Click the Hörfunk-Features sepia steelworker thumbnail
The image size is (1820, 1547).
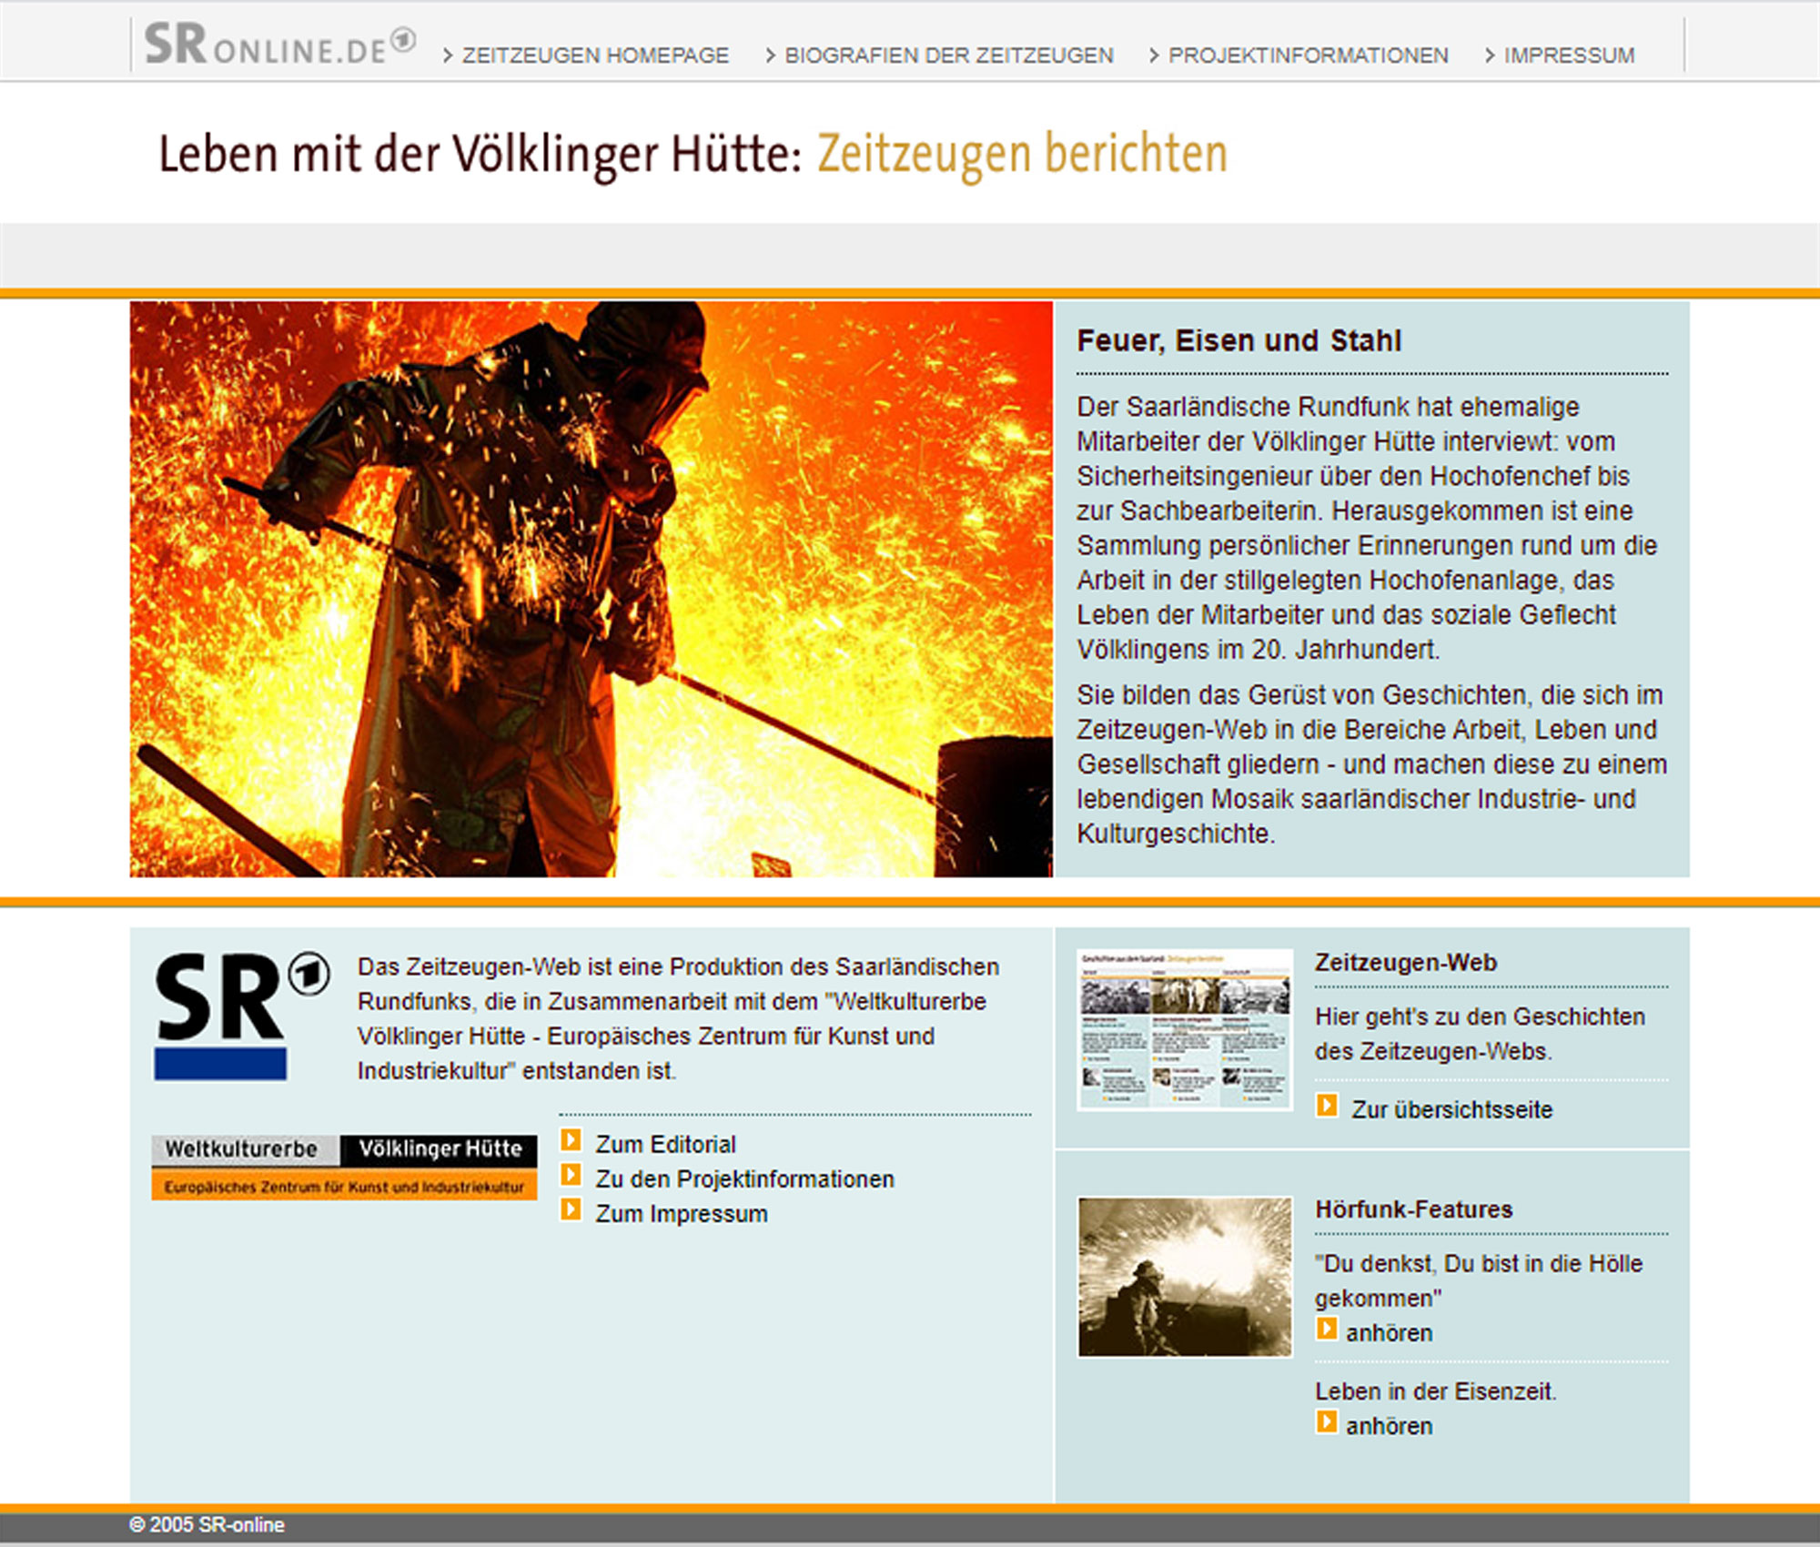pyautogui.click(x=1185, y=1277)
